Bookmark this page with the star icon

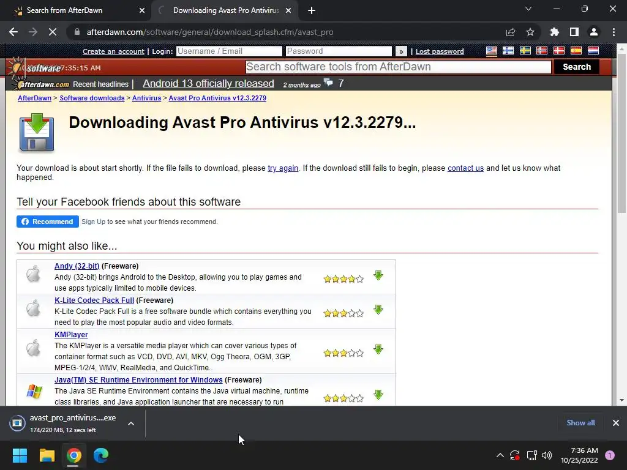point(530,32)
